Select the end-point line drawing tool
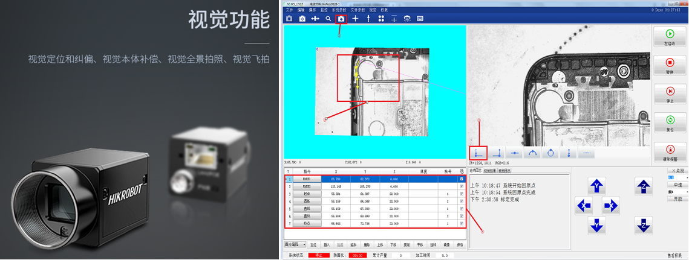Screen dimensions: 689x260 click(x=497, y=153)
